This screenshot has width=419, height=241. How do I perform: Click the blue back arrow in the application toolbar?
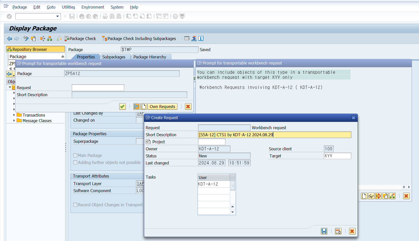10,39
